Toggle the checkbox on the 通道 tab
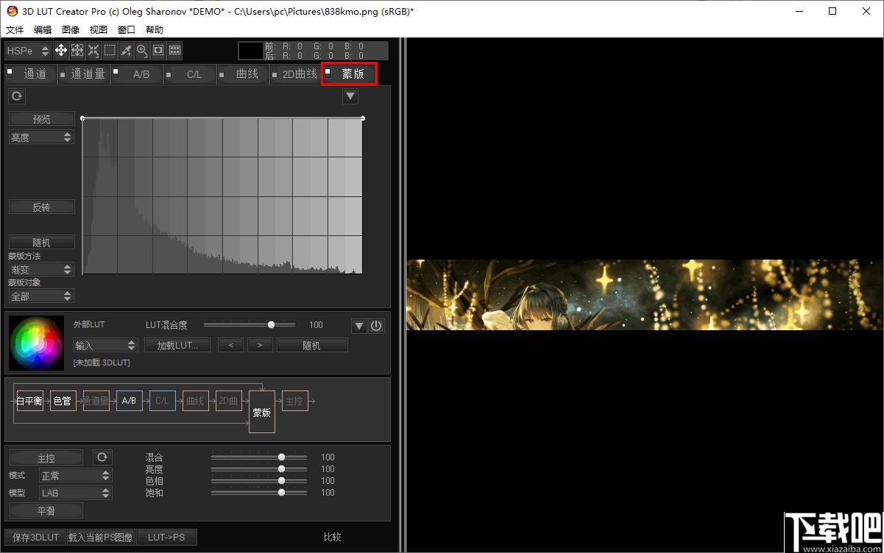The width and height of the screenshot is (884, 553). point(10,71)
